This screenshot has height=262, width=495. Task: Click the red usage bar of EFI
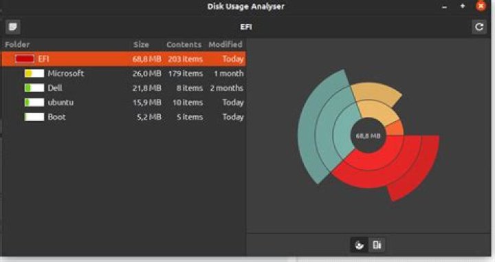point(24,58)
